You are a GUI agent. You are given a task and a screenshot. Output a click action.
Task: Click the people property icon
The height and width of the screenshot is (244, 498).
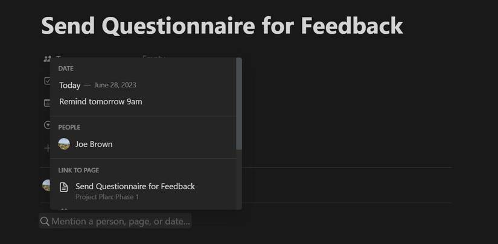point(47,59)
